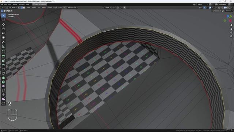Open the editor type dropdown

pyautogui.click(x=3, y=8)
